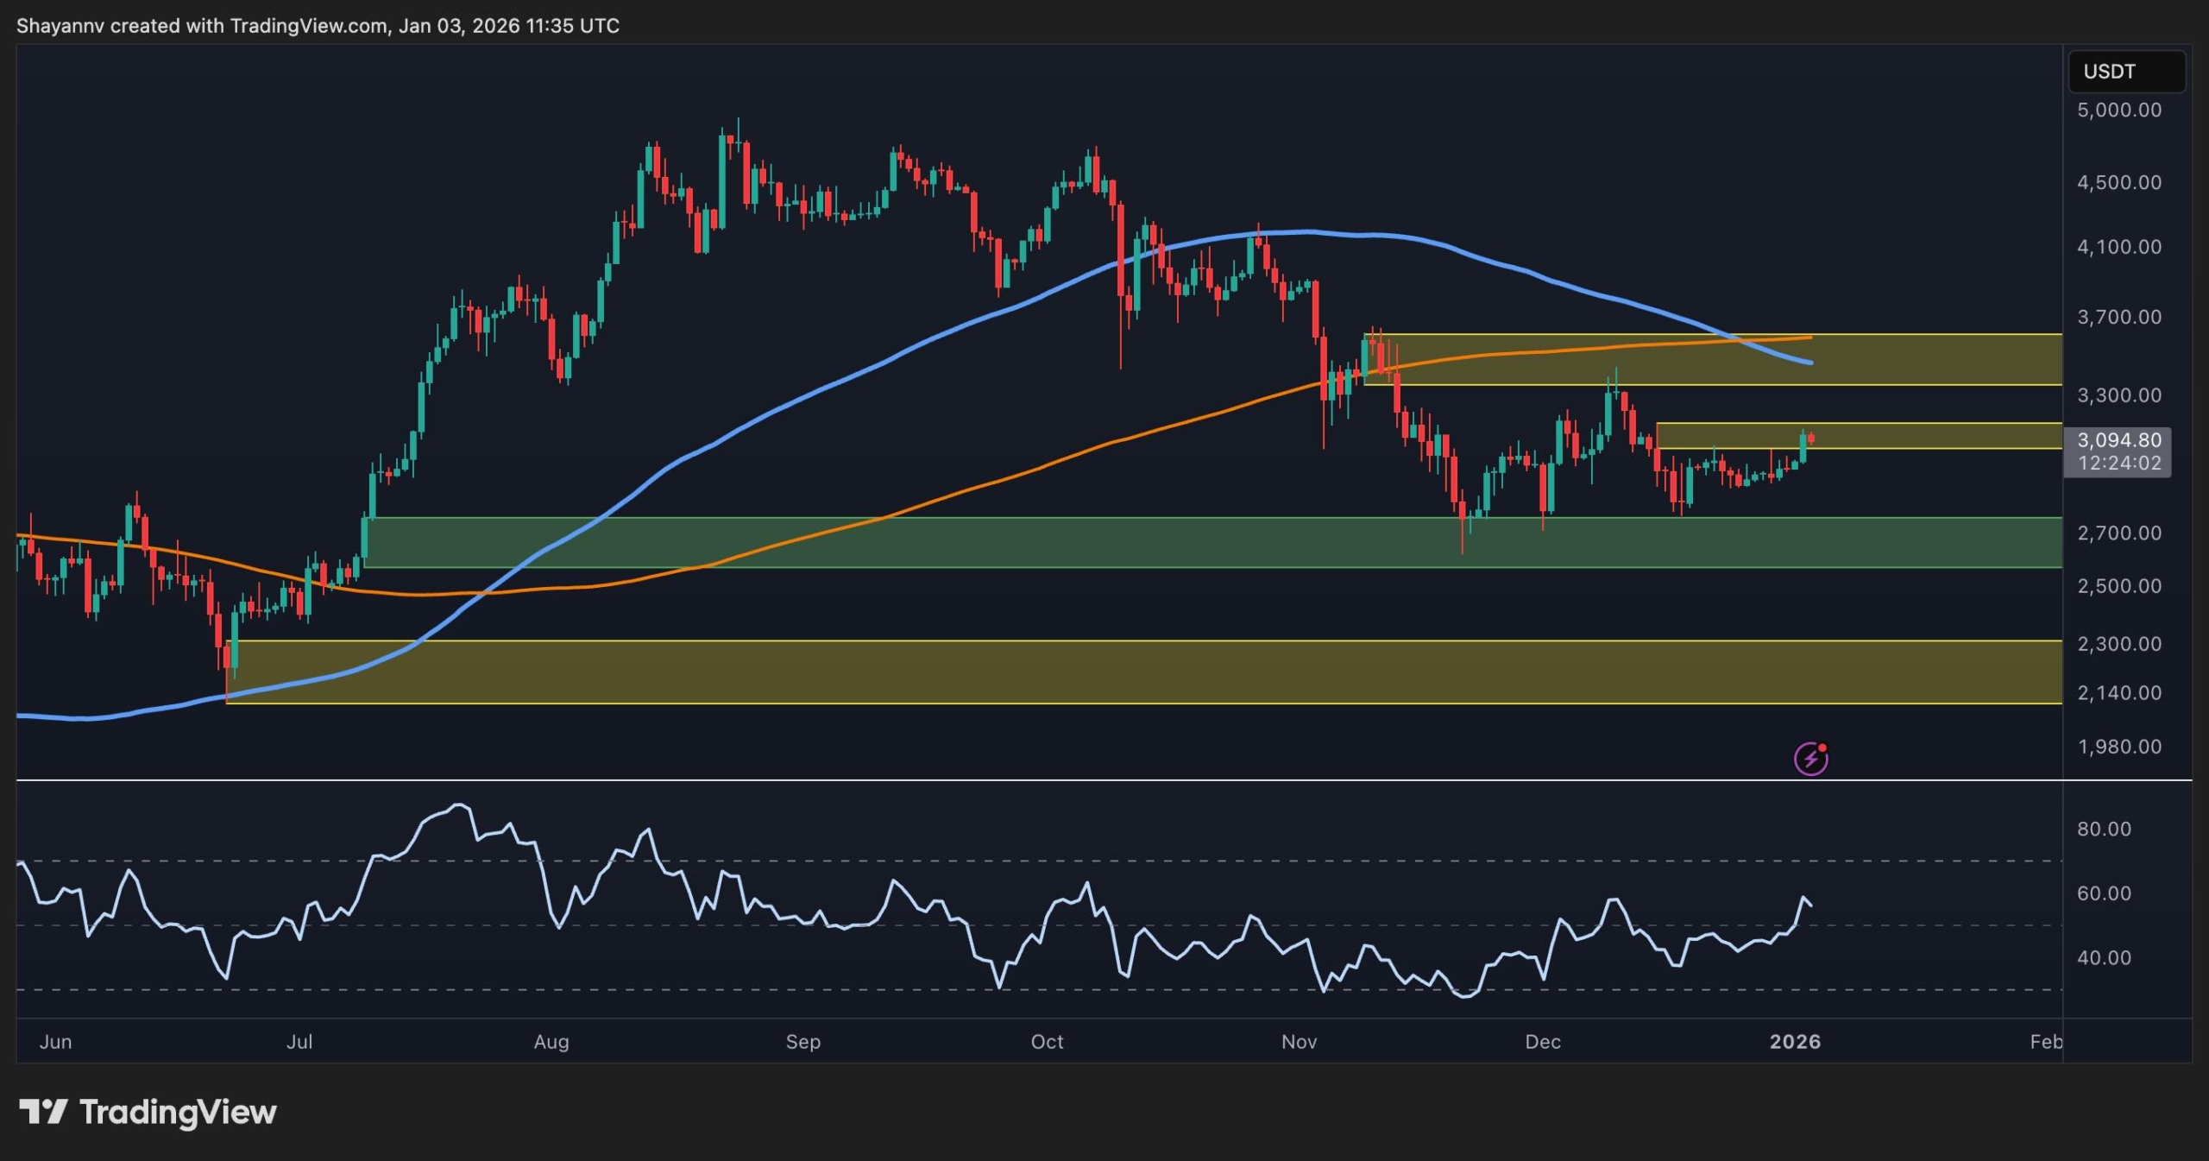
Task: Click the pane separator between chart and RSI
Action: click(x=1035, y=779)
